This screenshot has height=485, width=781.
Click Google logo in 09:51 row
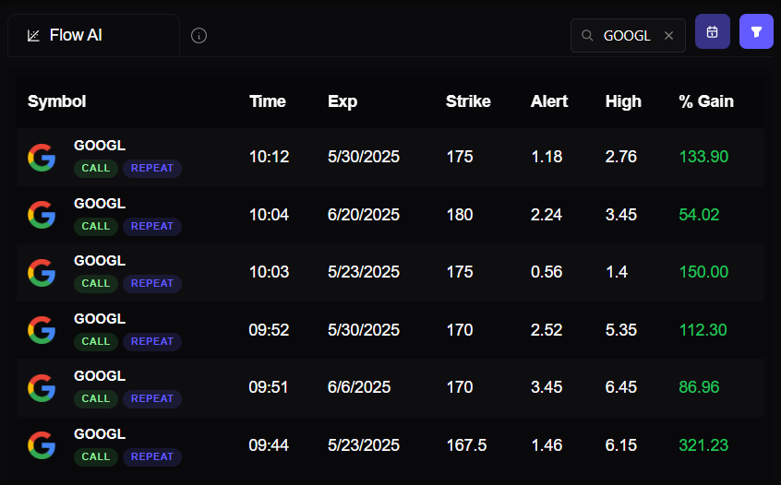tap(42, 387)
